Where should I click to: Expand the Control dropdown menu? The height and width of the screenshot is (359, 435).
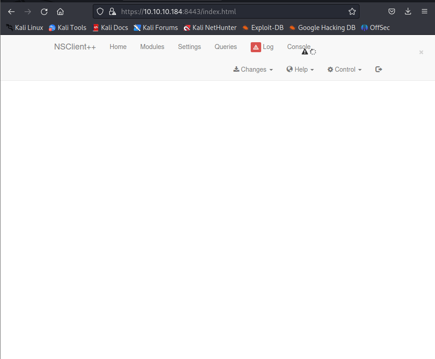point(344,69)
